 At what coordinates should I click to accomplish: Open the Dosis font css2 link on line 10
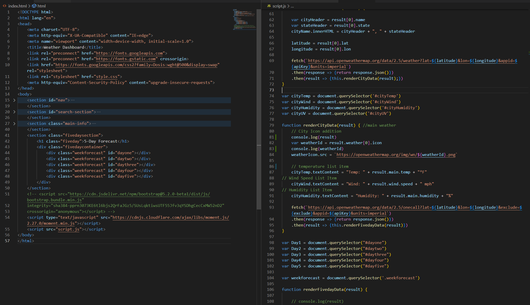point(136,65)
